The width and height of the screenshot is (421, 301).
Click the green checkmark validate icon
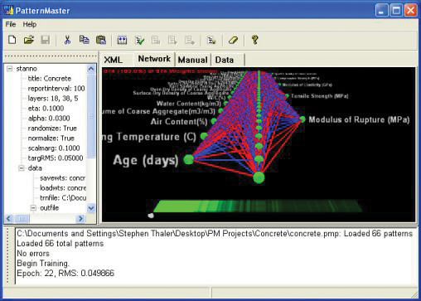(139, 41)
